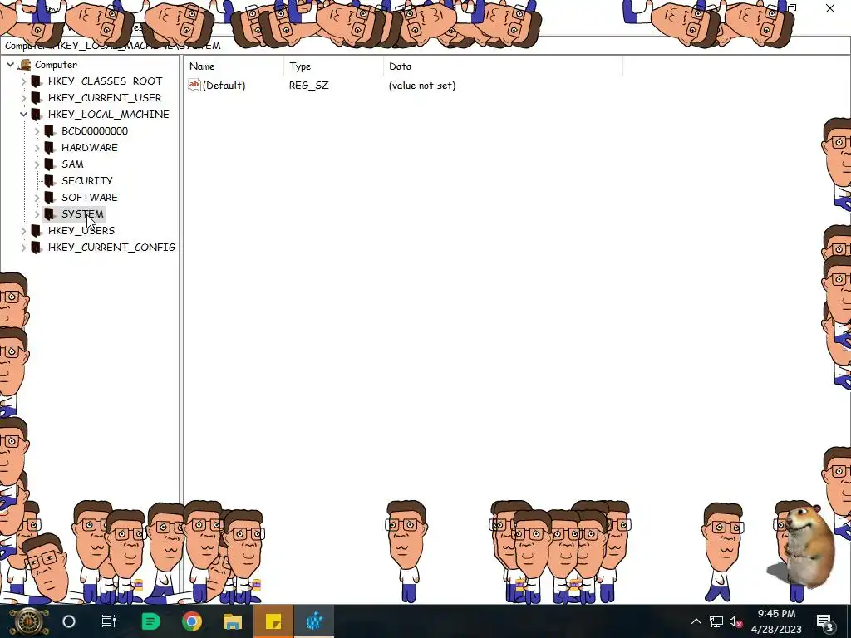Expand HKEY_CURRENT_CONFIG key

pos(23,248)
